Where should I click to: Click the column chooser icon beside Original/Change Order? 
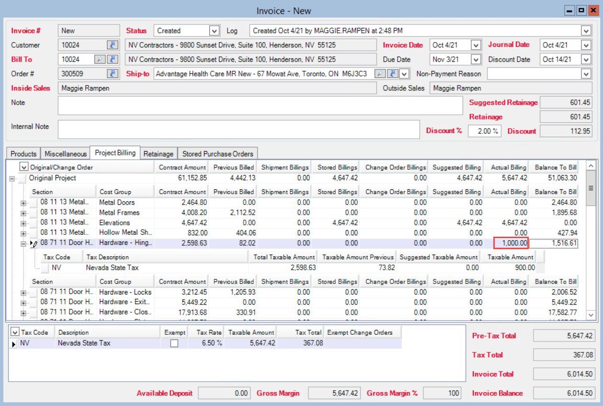coord(23,167)
